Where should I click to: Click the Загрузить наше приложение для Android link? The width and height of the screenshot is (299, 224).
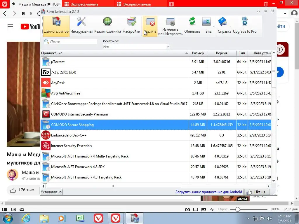click(x=208, y=192)
